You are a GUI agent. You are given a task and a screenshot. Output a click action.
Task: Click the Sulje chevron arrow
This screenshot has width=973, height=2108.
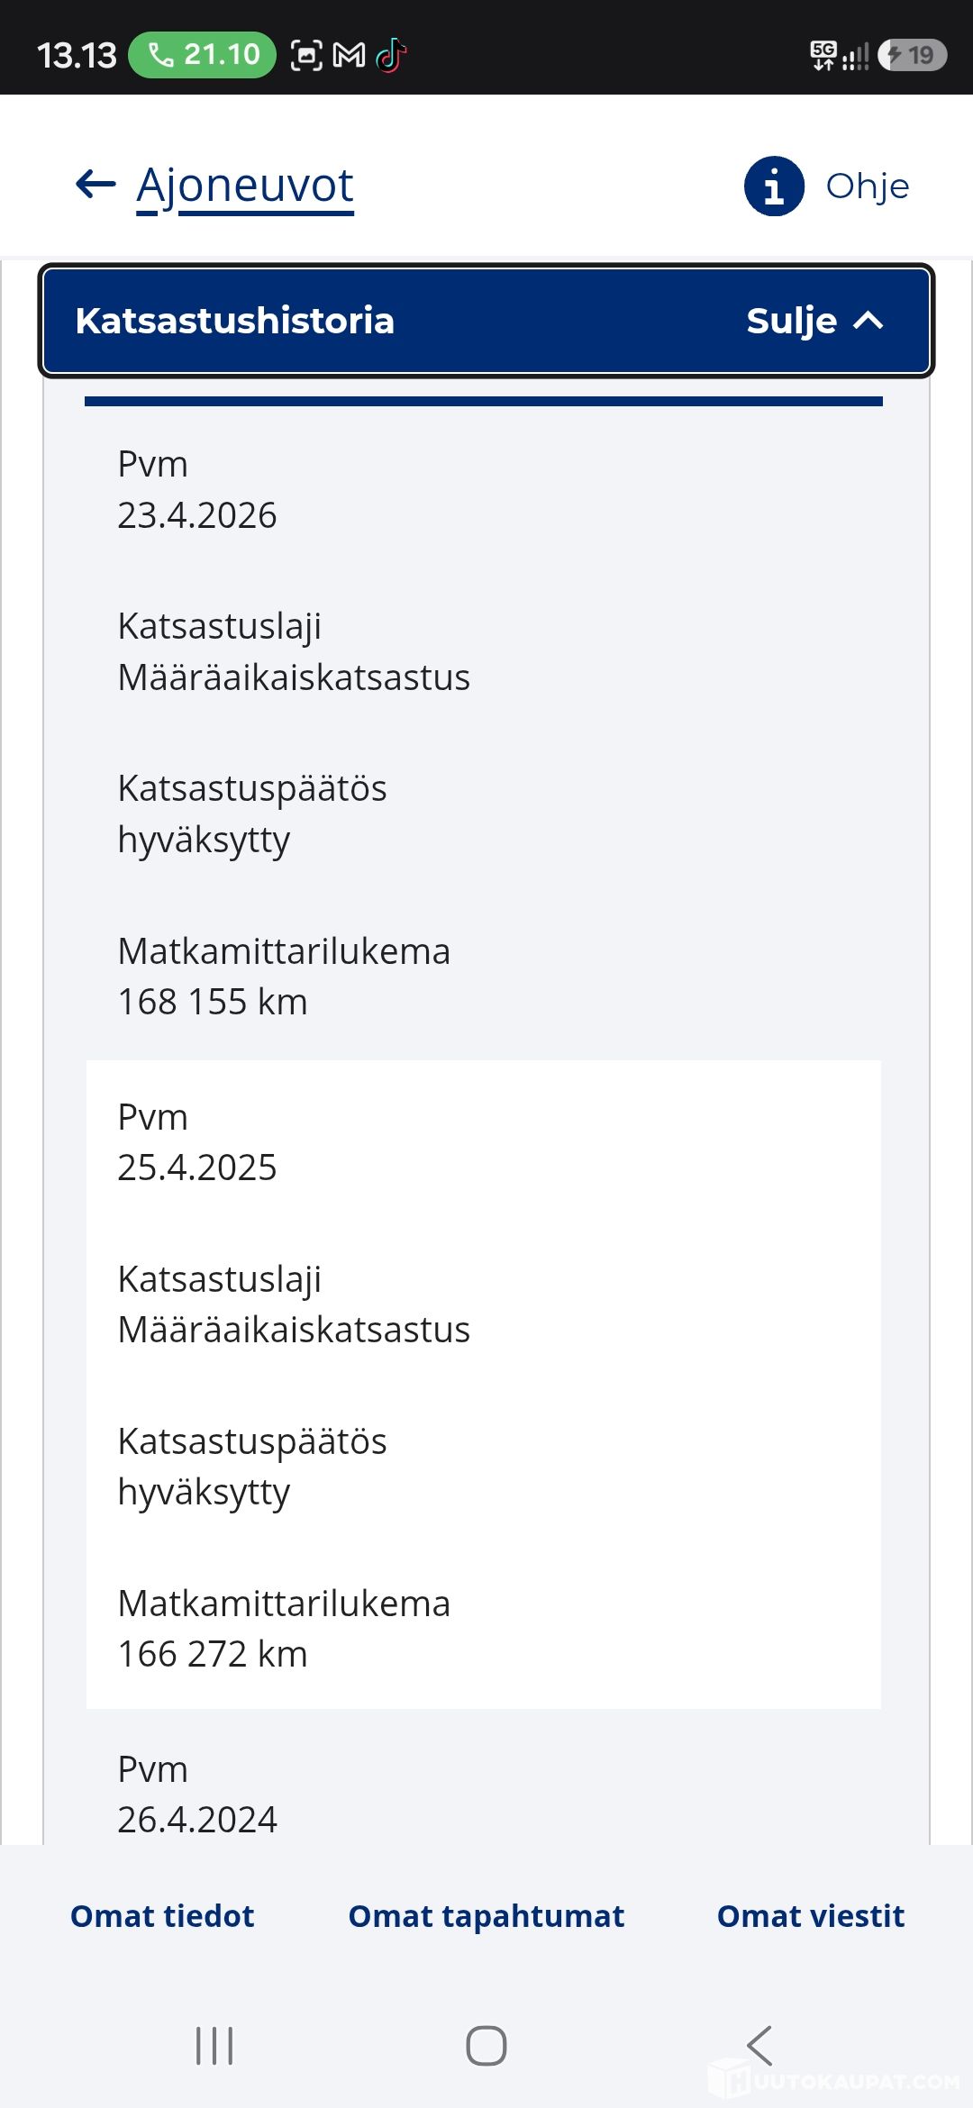[x=868, y=321]
